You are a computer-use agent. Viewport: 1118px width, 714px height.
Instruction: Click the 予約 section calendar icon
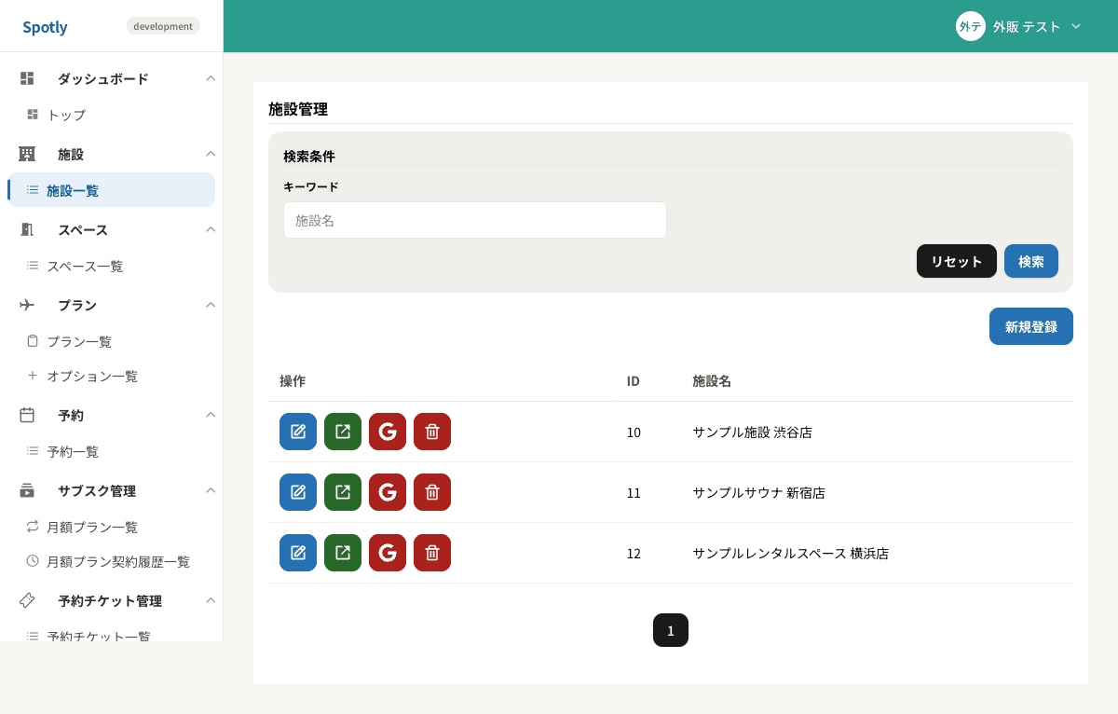pyautogui.click(x=27, y=415)
